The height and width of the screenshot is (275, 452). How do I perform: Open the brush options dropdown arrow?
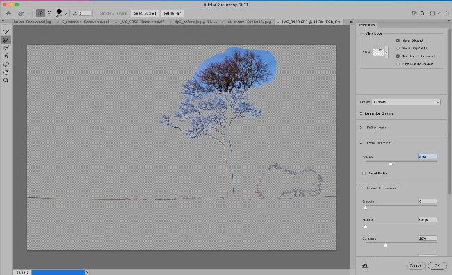pos(66,13)
